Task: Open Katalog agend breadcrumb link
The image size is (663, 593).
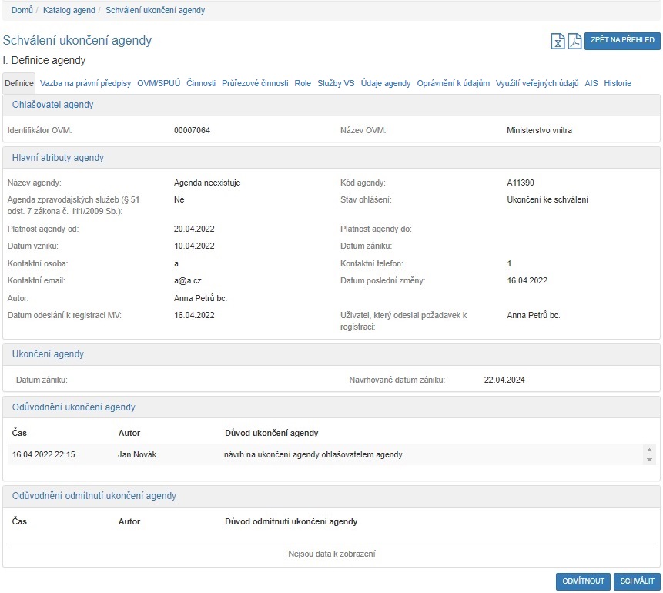Action: point(69,11)
